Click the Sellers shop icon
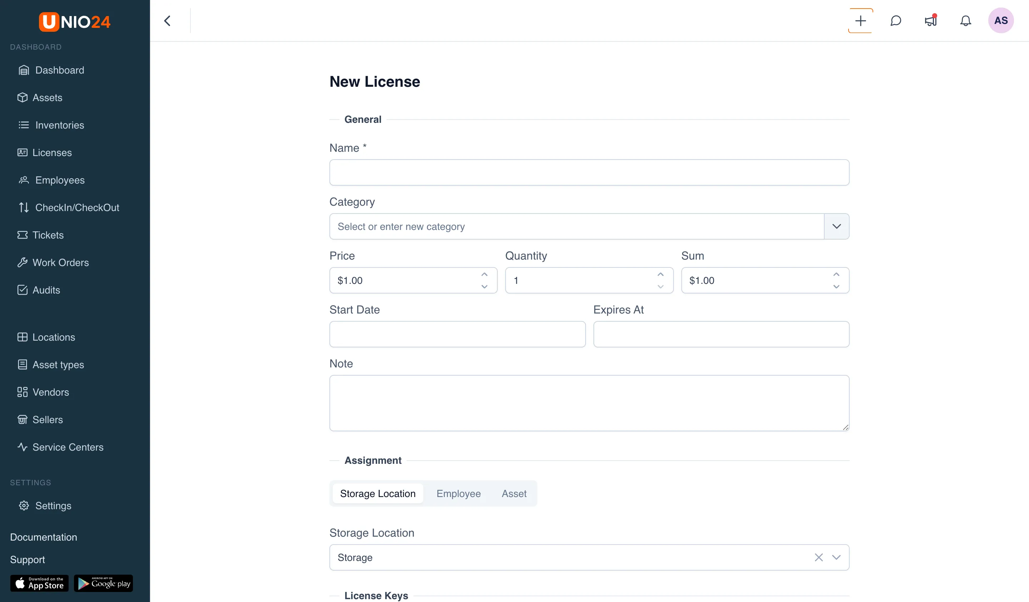 (23, 420)
